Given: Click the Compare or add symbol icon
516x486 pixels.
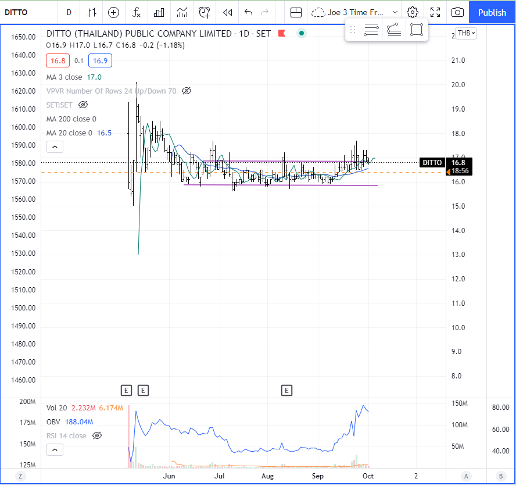Looking at the screenshot, I should click(x=113, y=13).
